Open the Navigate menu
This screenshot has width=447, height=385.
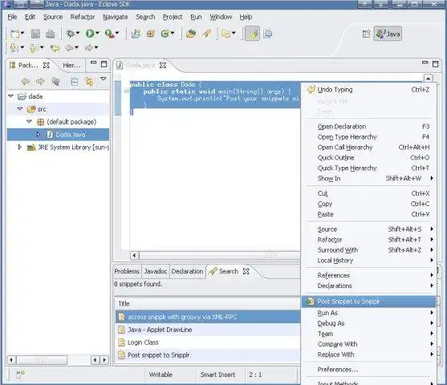116,17
